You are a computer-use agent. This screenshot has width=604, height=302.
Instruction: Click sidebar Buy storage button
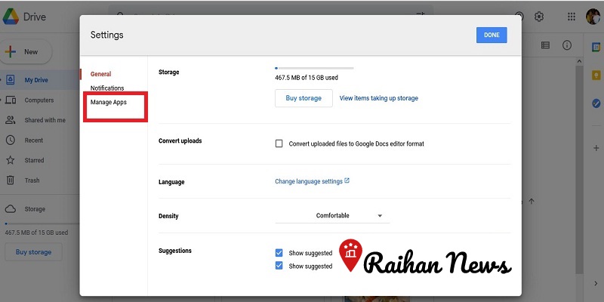click(x=33, y=252)
